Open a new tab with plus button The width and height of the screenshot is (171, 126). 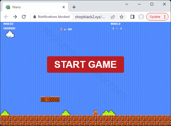(x=74, y=7)
